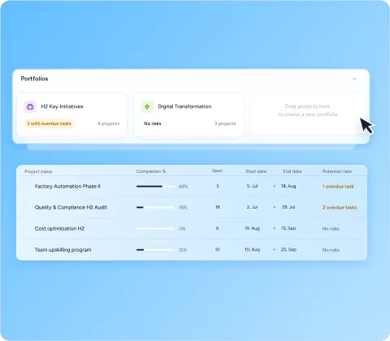Viewport: 390px width, 341px height.
Task: Sort by the Open column header
Action: 217,170
